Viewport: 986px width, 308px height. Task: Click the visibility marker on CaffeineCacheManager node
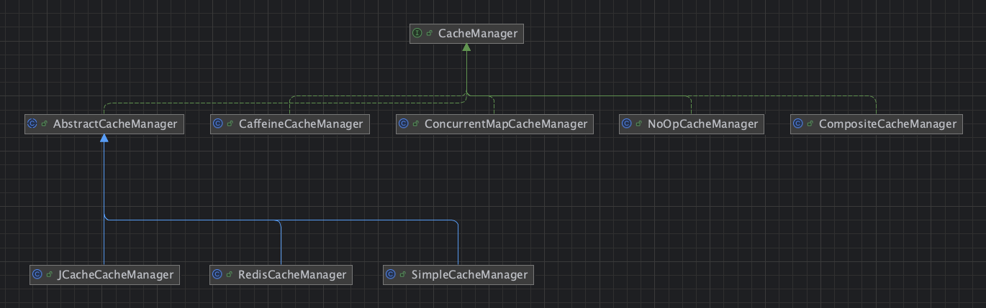230,124
